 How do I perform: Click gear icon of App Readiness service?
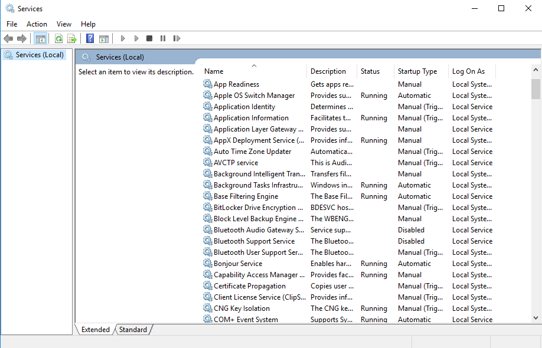(x=207, y=84)
